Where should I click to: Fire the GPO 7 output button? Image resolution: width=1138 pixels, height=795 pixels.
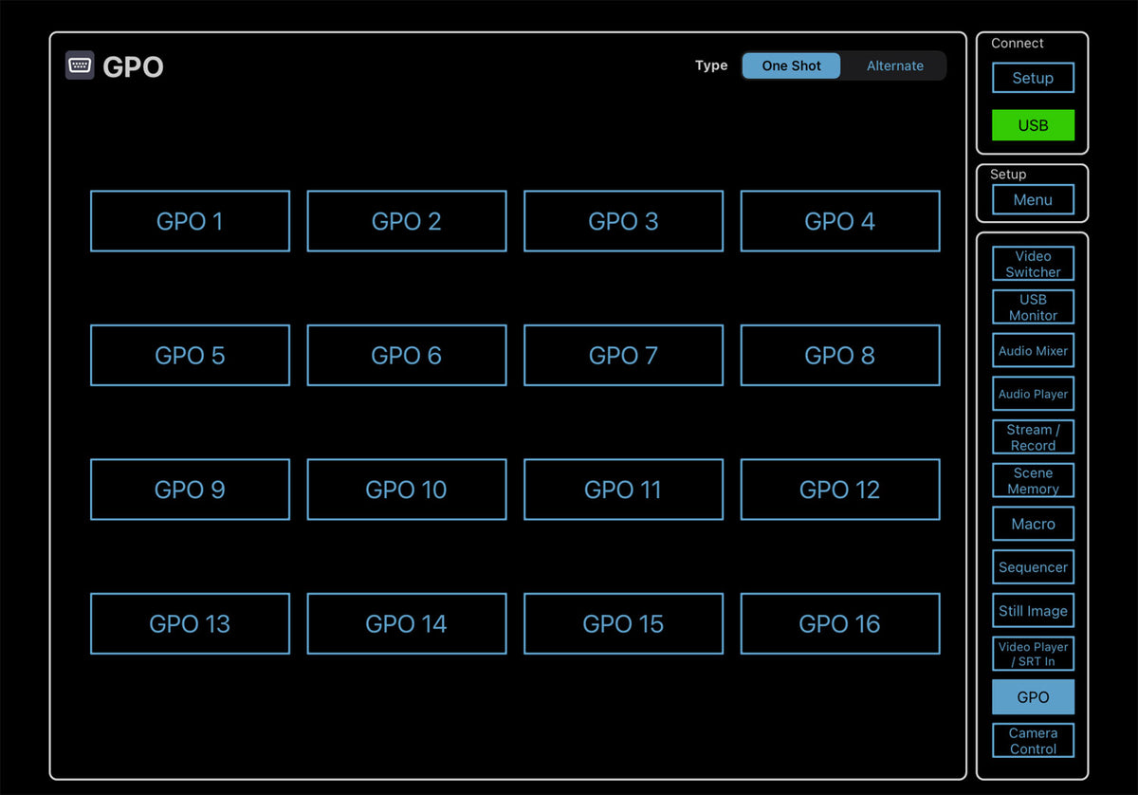623,356
